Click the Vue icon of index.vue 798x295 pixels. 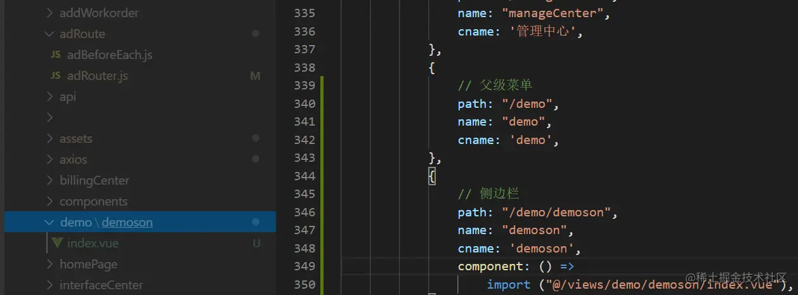click(57, 243)
